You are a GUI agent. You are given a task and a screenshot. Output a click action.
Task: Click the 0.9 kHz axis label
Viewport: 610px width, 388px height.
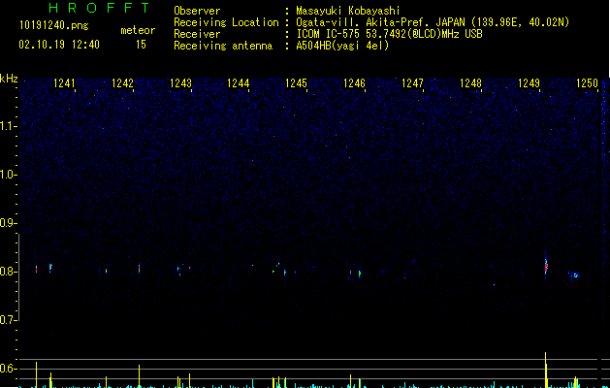[x=8, y=223]
